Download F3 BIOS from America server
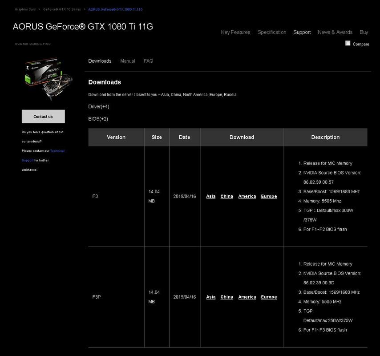The width and height of the screenshot is (380, 356). [x=247, y=196]
